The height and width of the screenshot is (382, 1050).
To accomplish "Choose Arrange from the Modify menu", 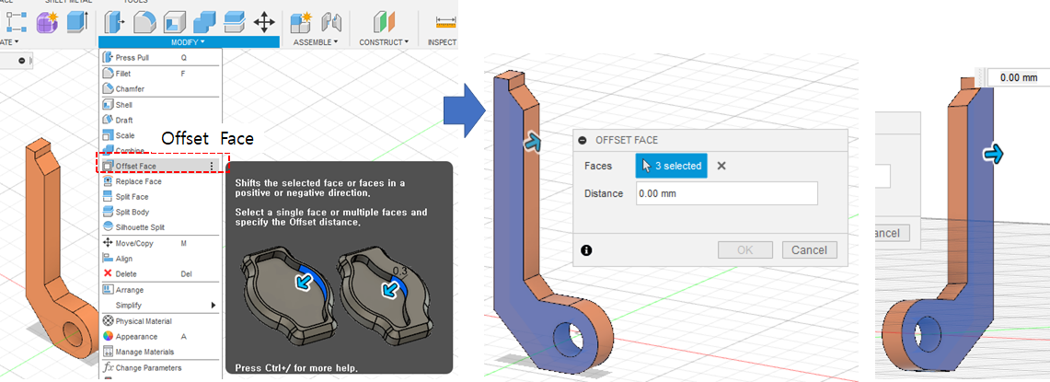I will click(160, 290).
